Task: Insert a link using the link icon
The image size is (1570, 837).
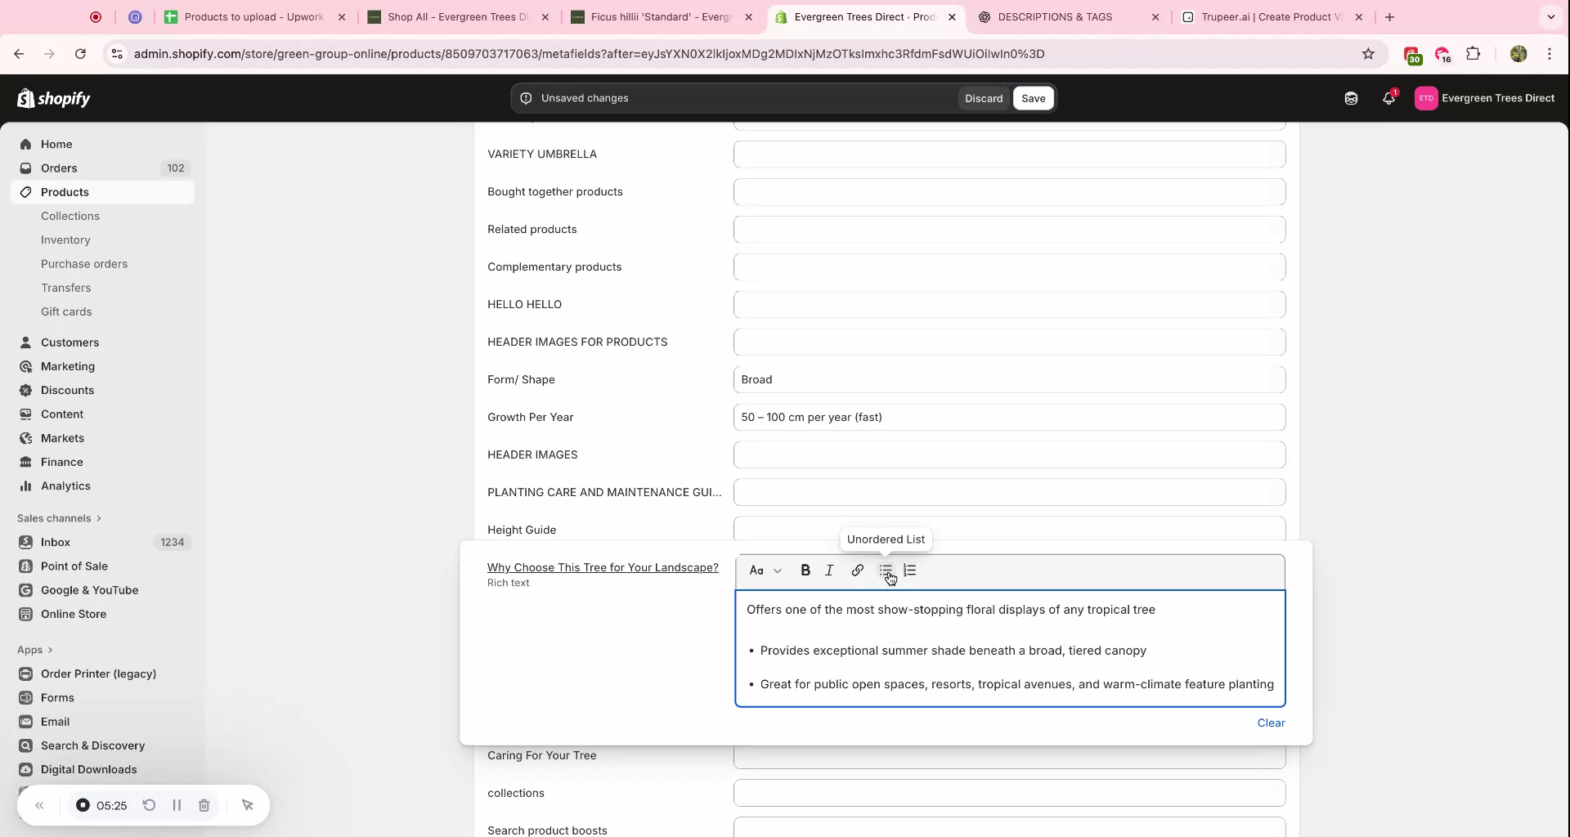Action: [x=856, y=570]
